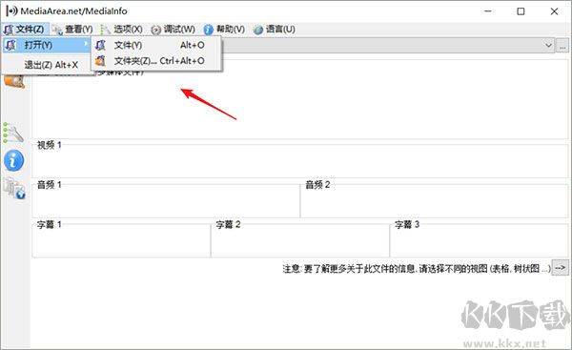
Task: Expand the file path dropdown arrow
Action: point(548,46)
